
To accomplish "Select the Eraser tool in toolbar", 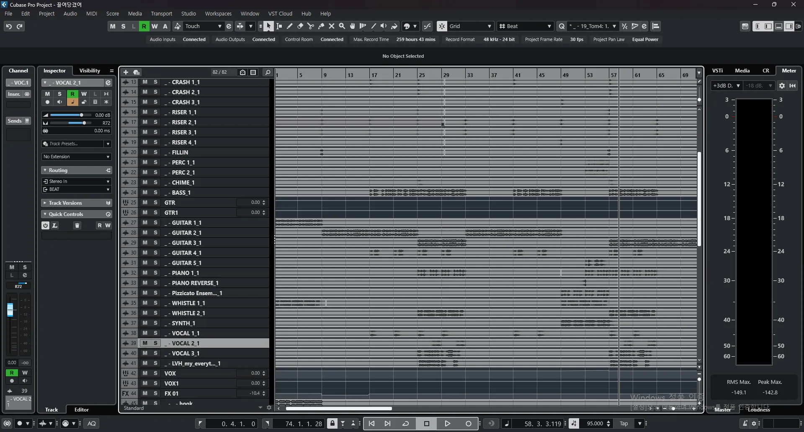I will pyautogui.click(x=300, y=26).
